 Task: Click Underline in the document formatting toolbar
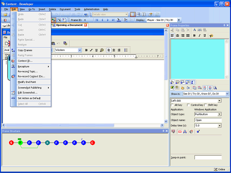coord(96,50)
